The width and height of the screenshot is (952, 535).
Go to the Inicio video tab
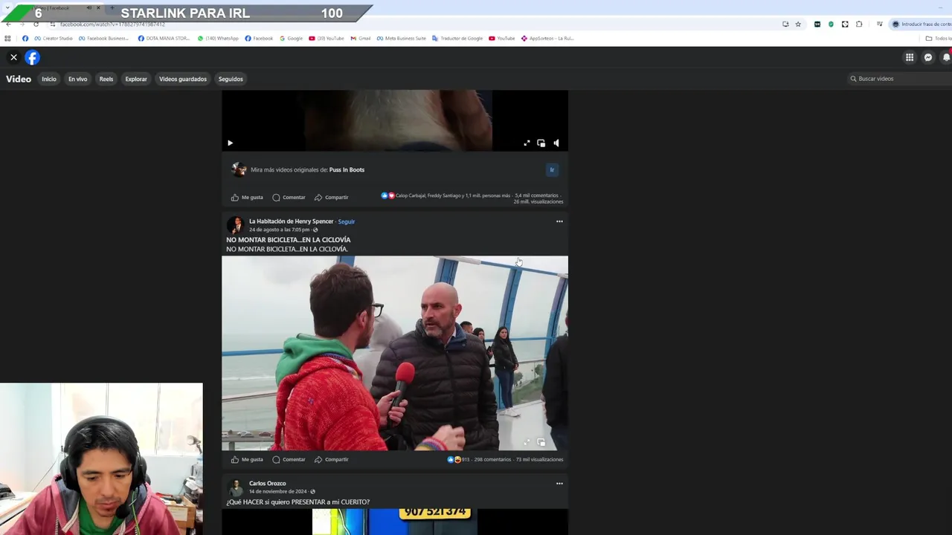49,79
